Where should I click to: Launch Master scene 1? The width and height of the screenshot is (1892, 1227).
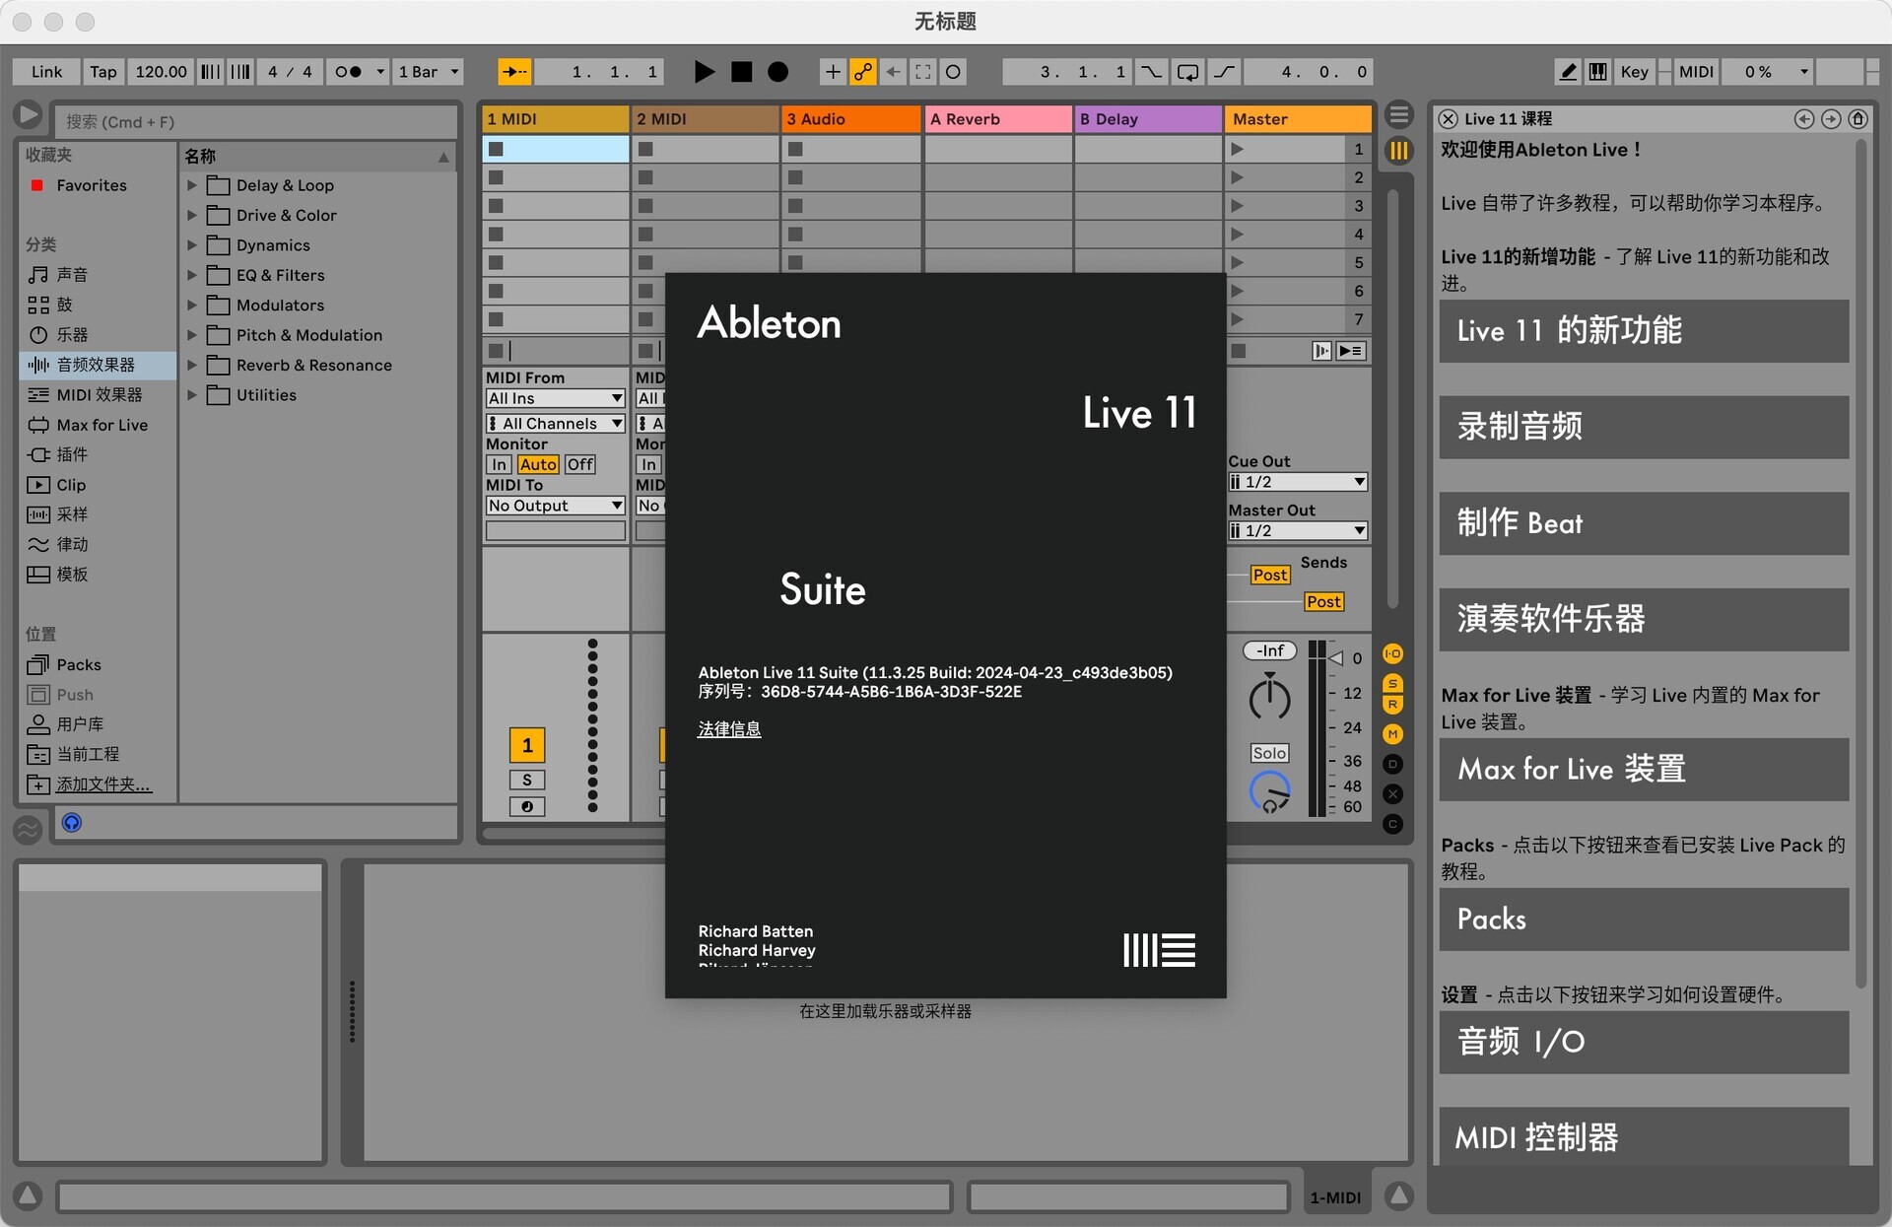(x=1238, y=149)
